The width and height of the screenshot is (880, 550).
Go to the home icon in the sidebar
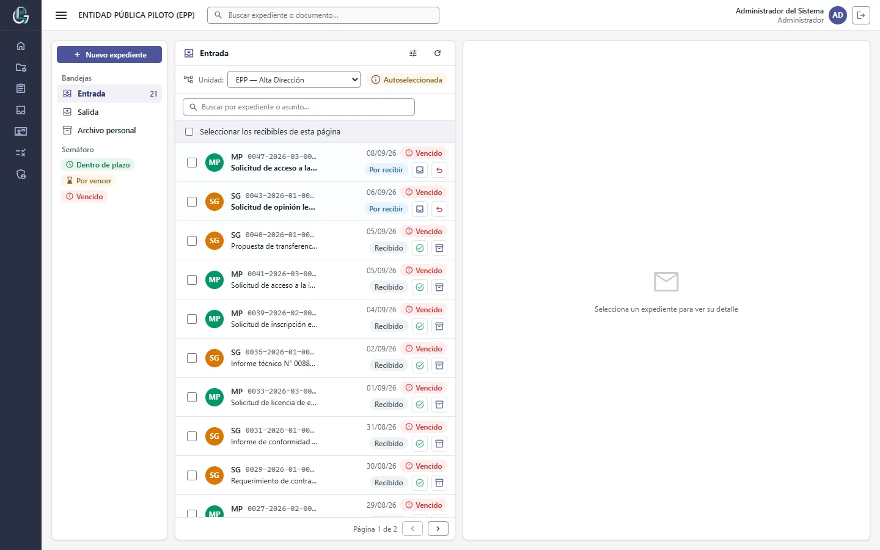[21, 46]
